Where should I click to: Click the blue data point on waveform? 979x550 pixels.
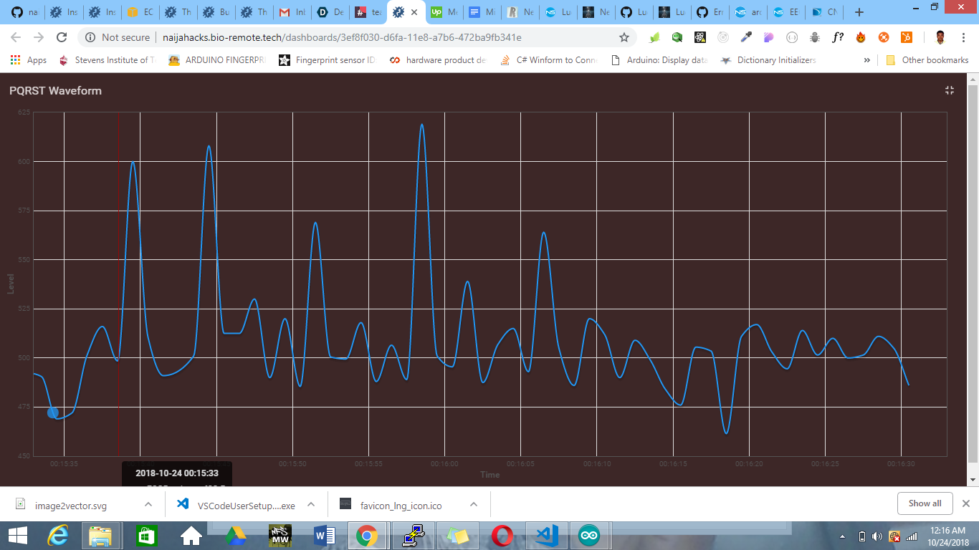coord(53,412)
